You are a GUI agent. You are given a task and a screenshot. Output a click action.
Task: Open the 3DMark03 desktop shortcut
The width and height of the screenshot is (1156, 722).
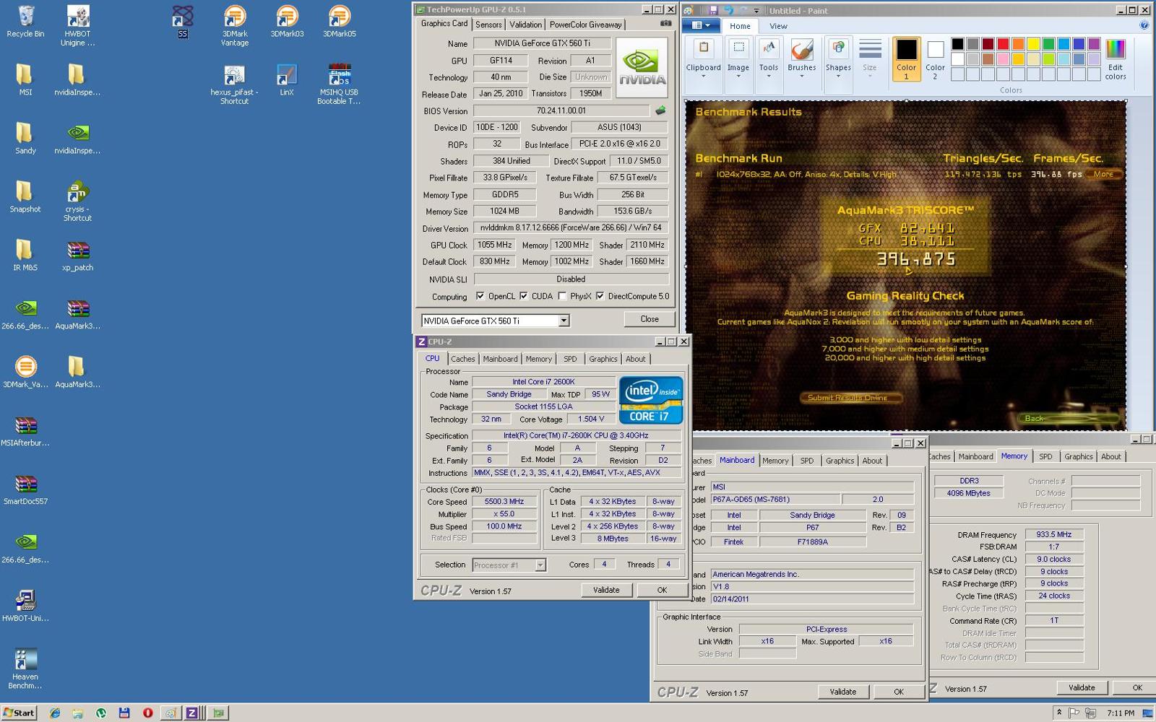287,17
